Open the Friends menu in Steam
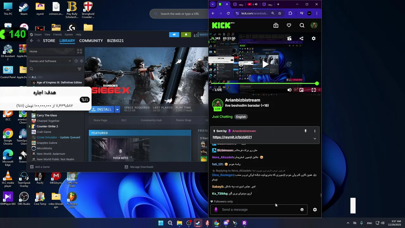405x228 pixels. click(x=58, y=35)
